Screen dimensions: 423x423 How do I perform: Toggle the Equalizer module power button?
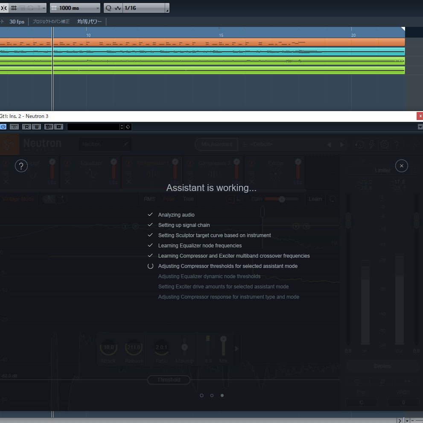click(x=67, y=163)
